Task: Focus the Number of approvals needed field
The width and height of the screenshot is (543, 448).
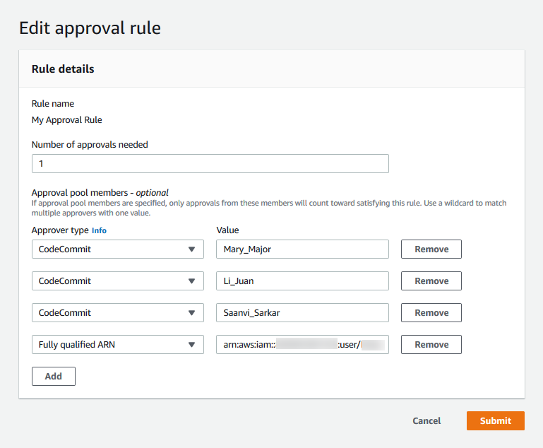Action: tap(210, 163)
